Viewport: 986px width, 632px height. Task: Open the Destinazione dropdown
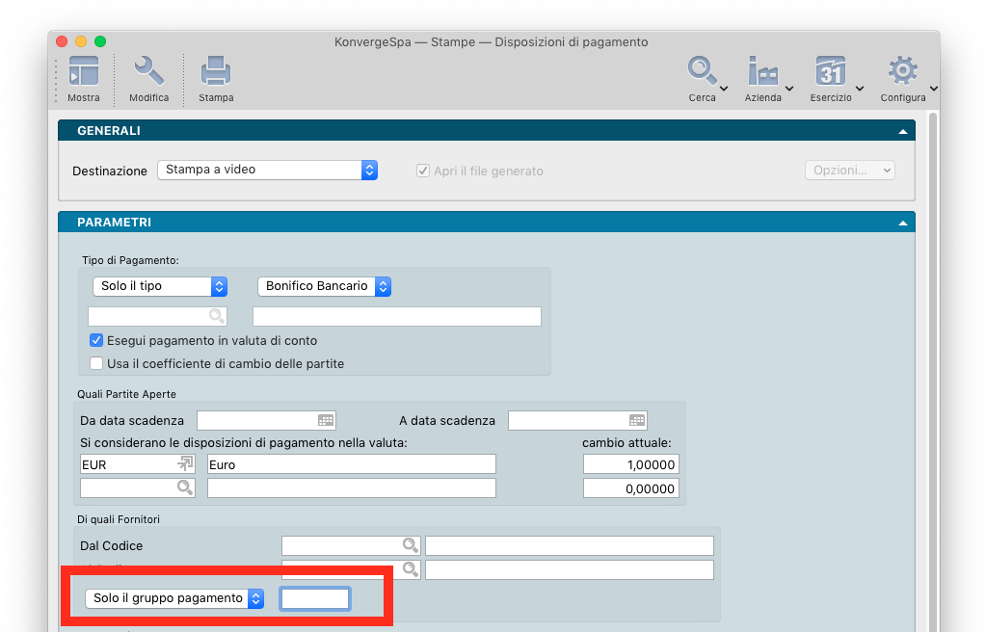coord(267,170)
